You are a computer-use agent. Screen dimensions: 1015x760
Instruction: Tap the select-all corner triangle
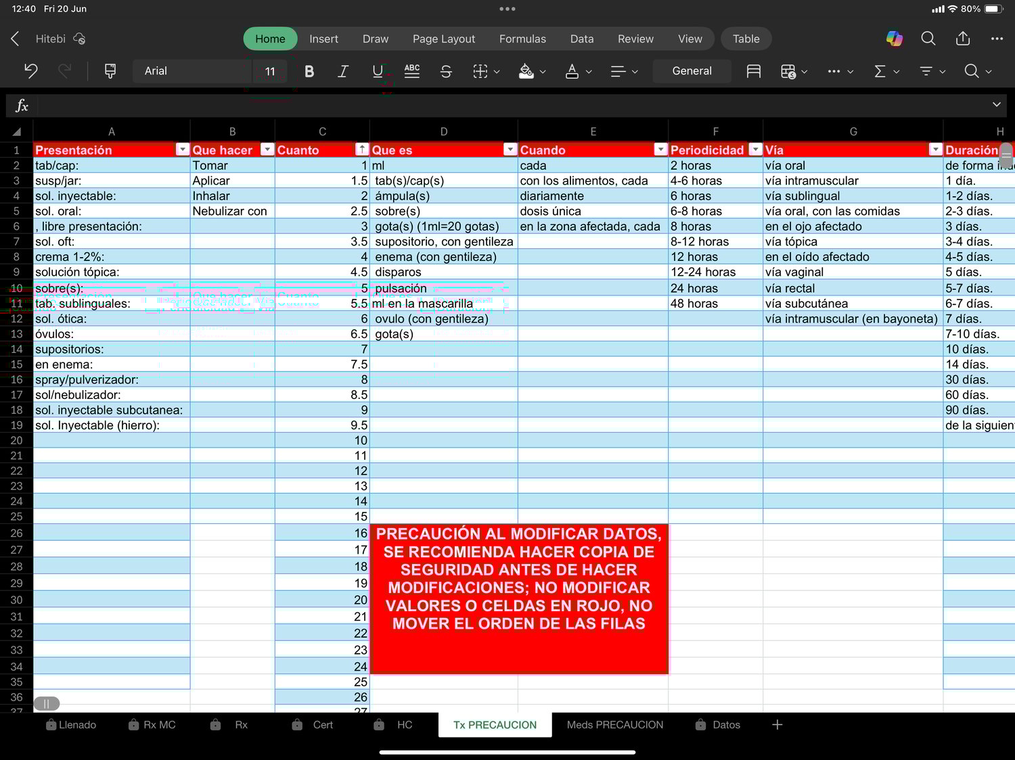16,132
